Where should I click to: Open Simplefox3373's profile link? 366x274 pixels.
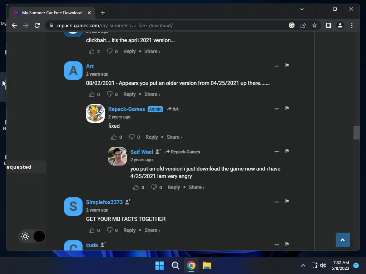point(104,202)
